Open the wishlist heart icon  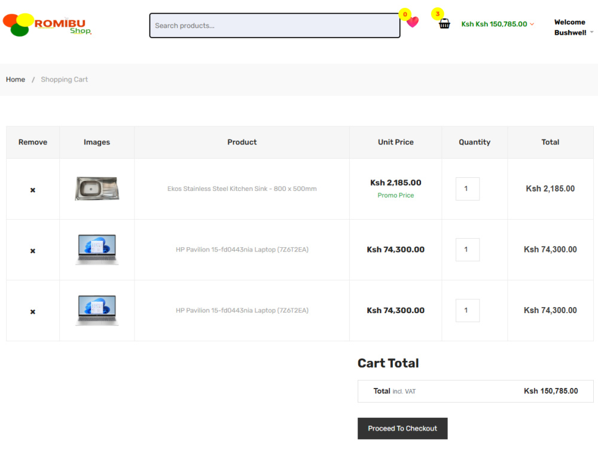click(413, 22)
